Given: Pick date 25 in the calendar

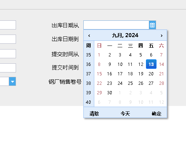Looking at the screenshot, I should click(130, 83).
